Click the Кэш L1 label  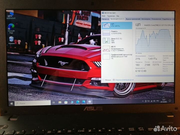(165, 66)
